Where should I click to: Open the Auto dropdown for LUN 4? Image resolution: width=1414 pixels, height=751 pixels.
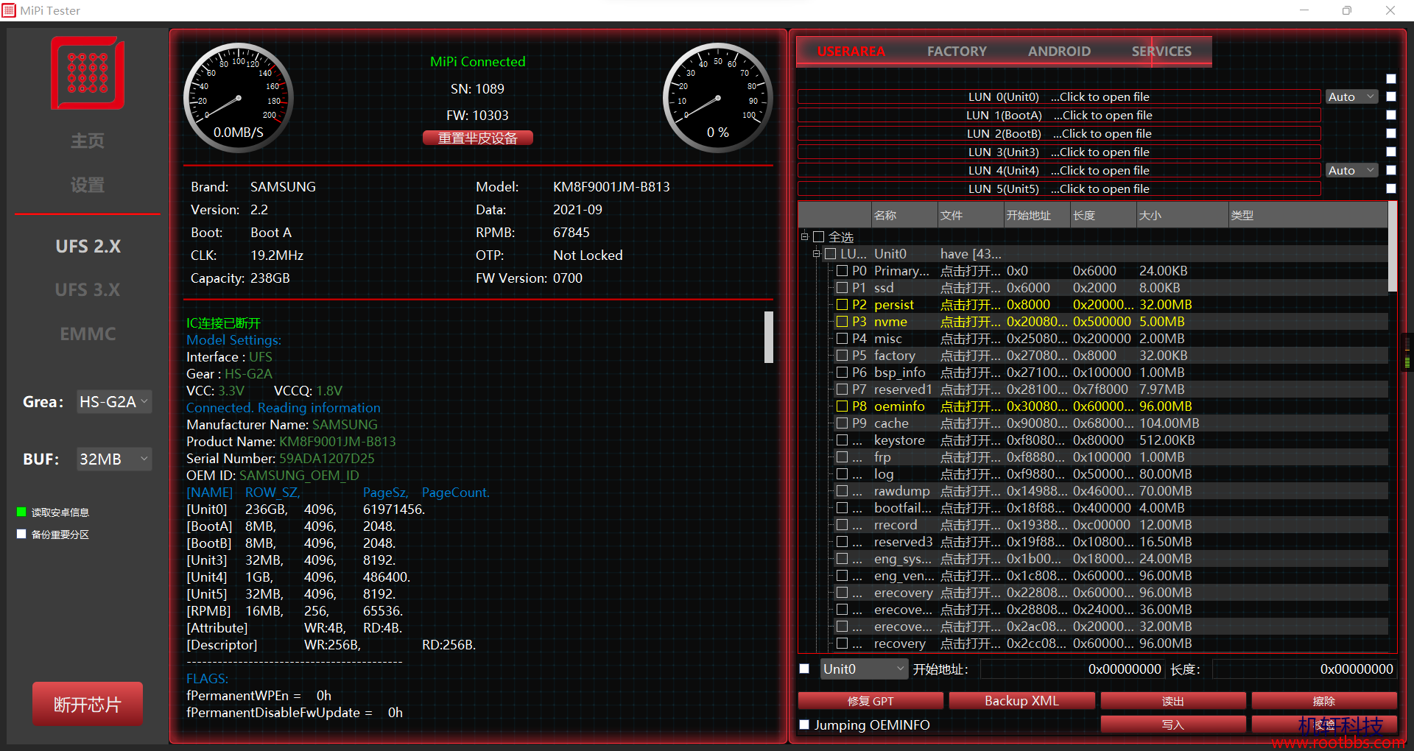tap(1351, 170)
